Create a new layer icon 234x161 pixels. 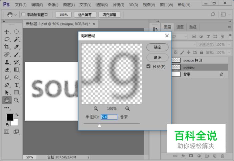[x=215, y=156]
